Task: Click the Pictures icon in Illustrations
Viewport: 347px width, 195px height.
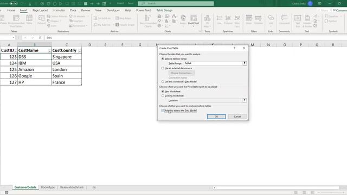Action: (x=42, y=19)
